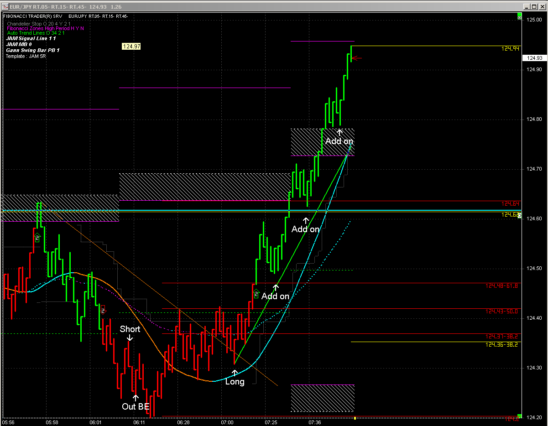Click the 06:28 time axis label

pos(183,423)
